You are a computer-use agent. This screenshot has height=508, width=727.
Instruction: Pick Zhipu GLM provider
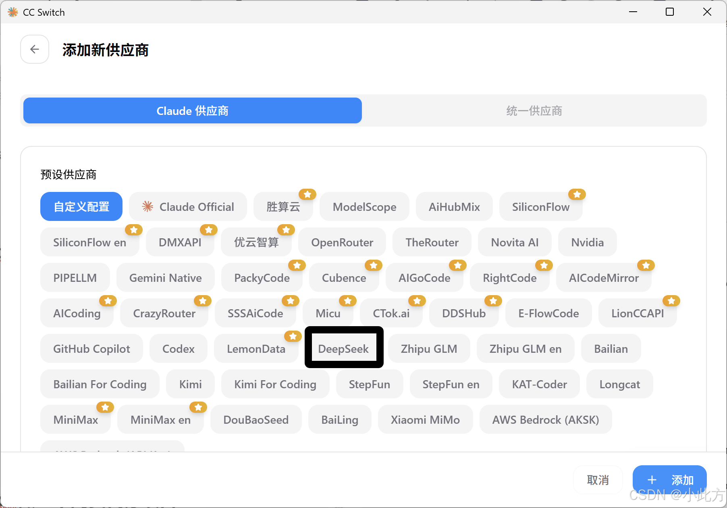tap(429, 348)
